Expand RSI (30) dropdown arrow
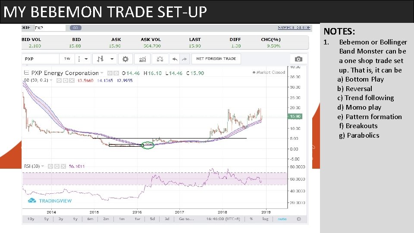The height and width of the screenshot is (233, 414). coord(43,166)
